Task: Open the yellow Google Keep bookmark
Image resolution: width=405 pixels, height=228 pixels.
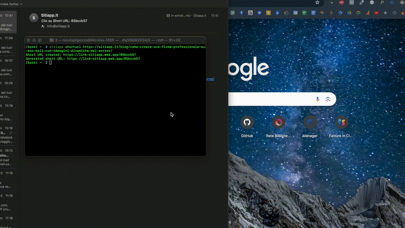Action: coord(269,13)
